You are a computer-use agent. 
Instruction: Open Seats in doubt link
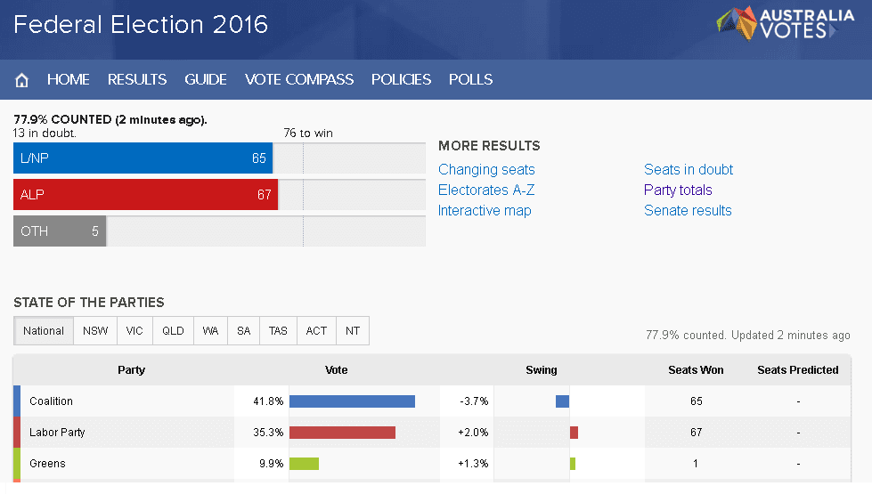[x=689, y=169]
